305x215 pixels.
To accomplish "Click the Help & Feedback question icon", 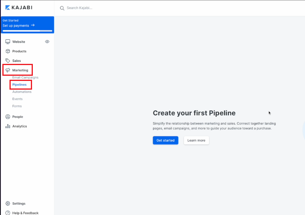I will (x=8, y=213).
